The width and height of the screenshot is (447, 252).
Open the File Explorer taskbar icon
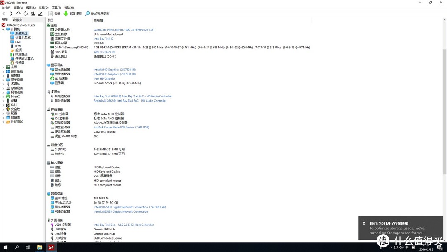click(40, 247)
